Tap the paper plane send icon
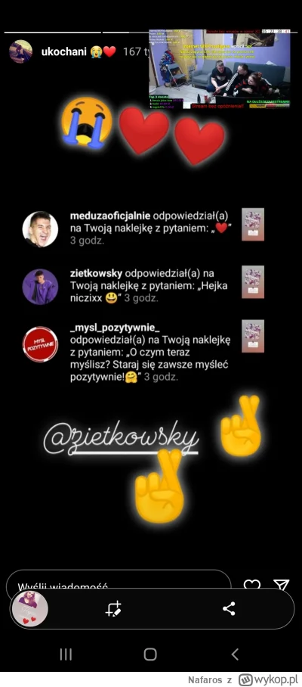The height and width of the screenshot is (687, 302). (281, 585)
